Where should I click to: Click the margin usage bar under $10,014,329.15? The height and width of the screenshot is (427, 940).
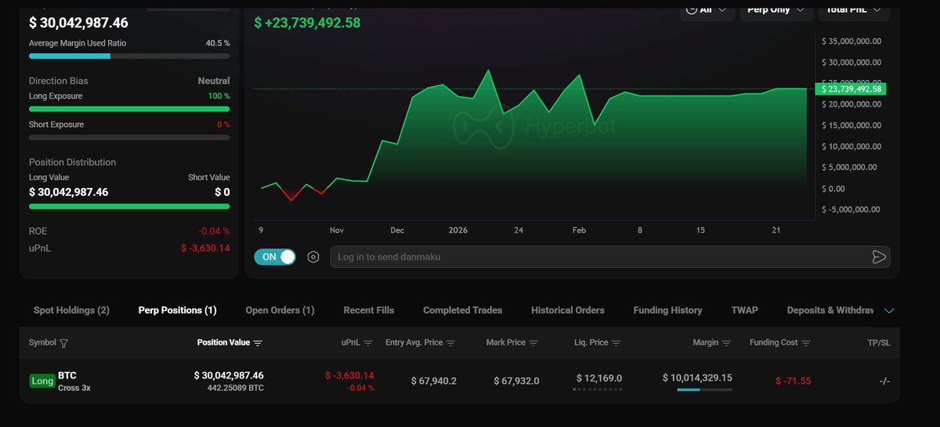(x=704, y=389)
